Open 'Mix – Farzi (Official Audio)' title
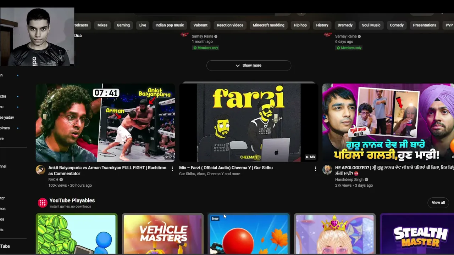The image size is (454, 255). tap(226, 168)
